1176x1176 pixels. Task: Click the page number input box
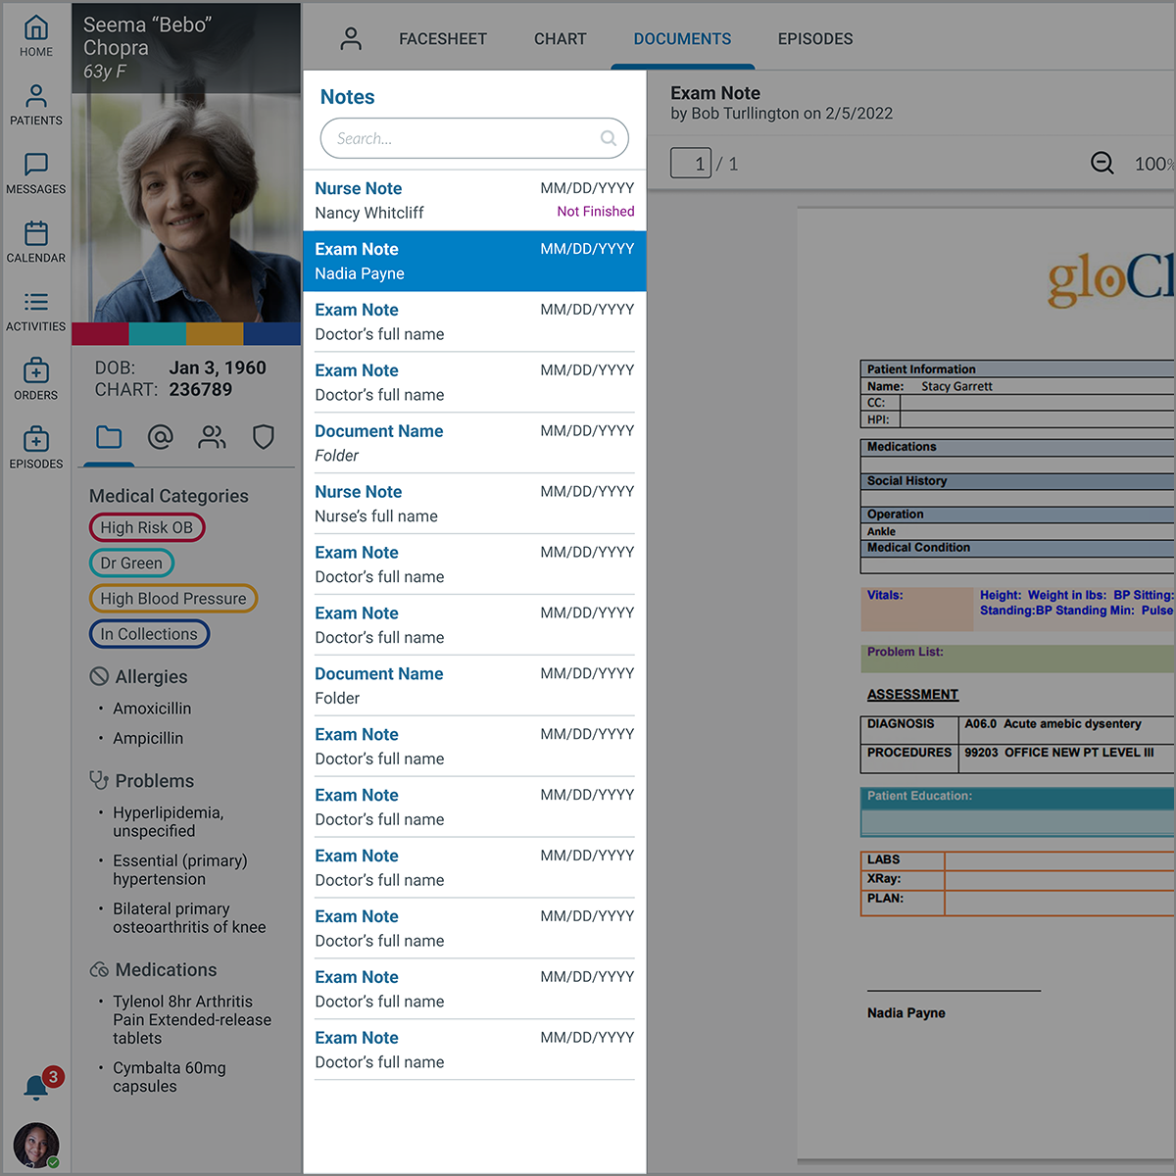click(x=691, y=164)
